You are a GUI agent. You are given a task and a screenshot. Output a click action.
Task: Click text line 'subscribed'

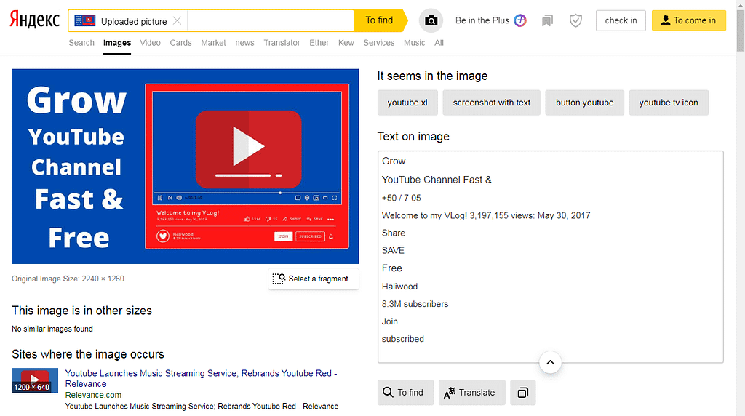(x=403, y=339)
